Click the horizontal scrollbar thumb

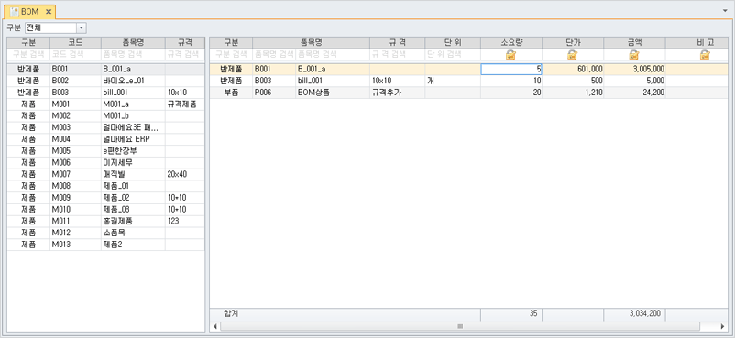460,326
